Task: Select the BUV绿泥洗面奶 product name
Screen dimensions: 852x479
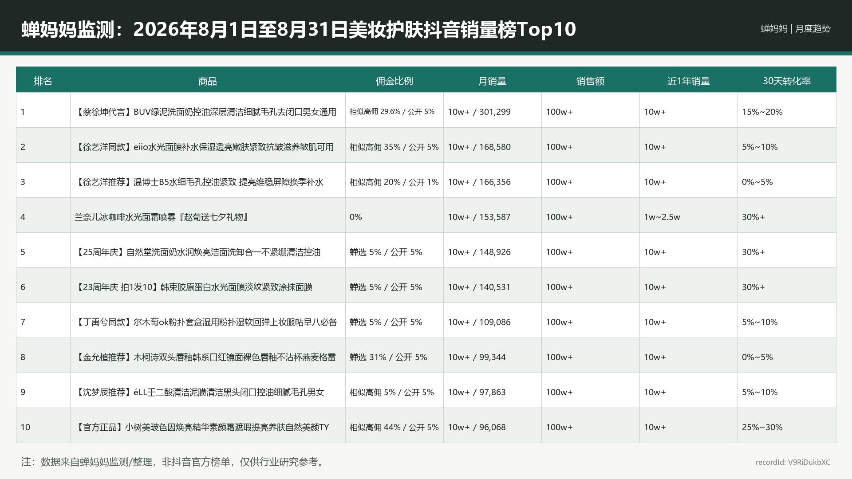Action: [205, 112]
